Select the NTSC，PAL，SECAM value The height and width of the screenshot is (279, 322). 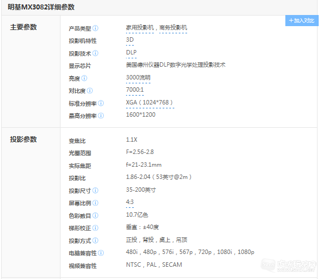pyautogui.click(x=154, y=265)
